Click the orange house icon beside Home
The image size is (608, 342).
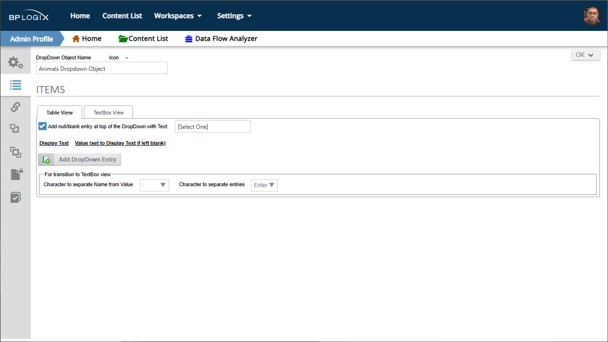(x=76, y=38)
